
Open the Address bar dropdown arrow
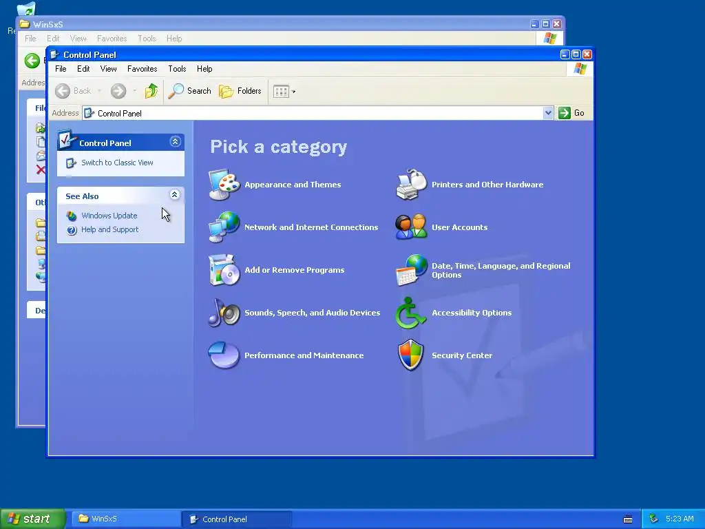547,113
